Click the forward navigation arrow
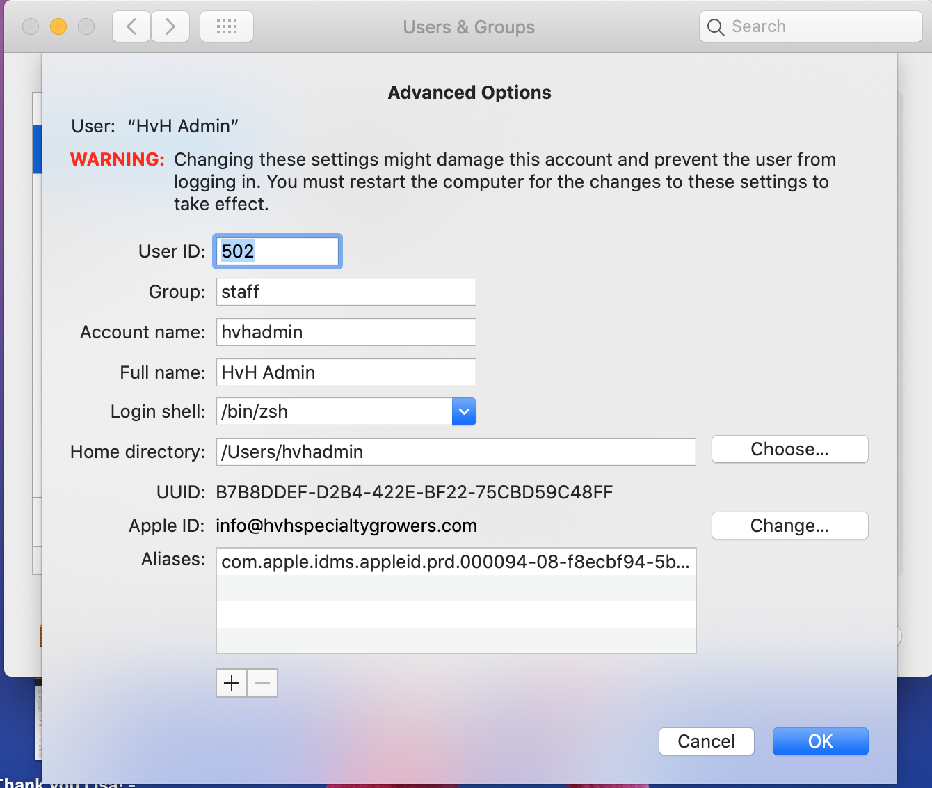 pos(170,27)
